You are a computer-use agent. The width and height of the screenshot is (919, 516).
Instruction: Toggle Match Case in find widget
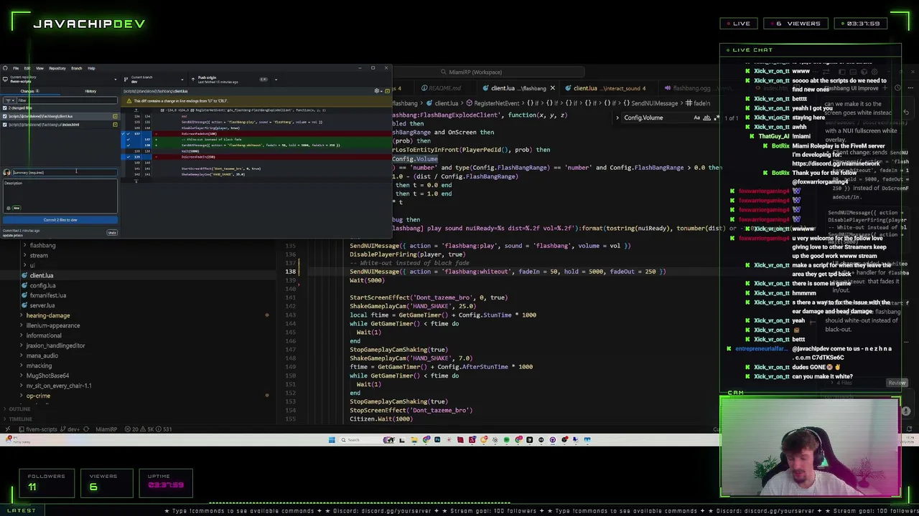click(696, 118)
